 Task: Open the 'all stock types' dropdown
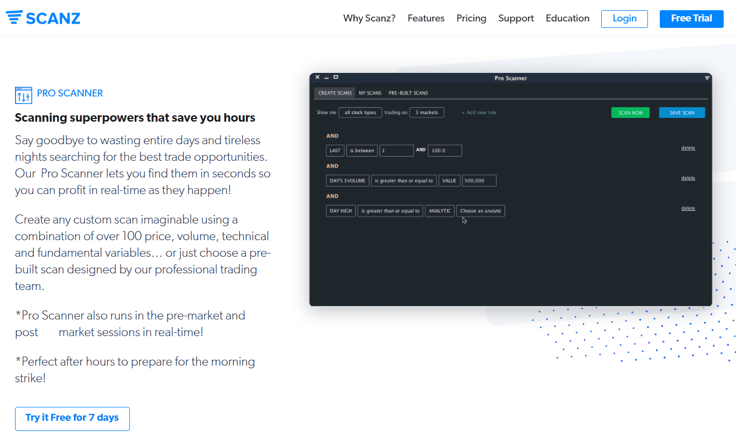tap(360, 113)
